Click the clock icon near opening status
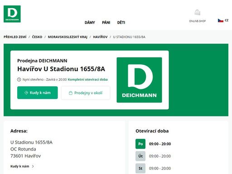 (x=19, y=79)
